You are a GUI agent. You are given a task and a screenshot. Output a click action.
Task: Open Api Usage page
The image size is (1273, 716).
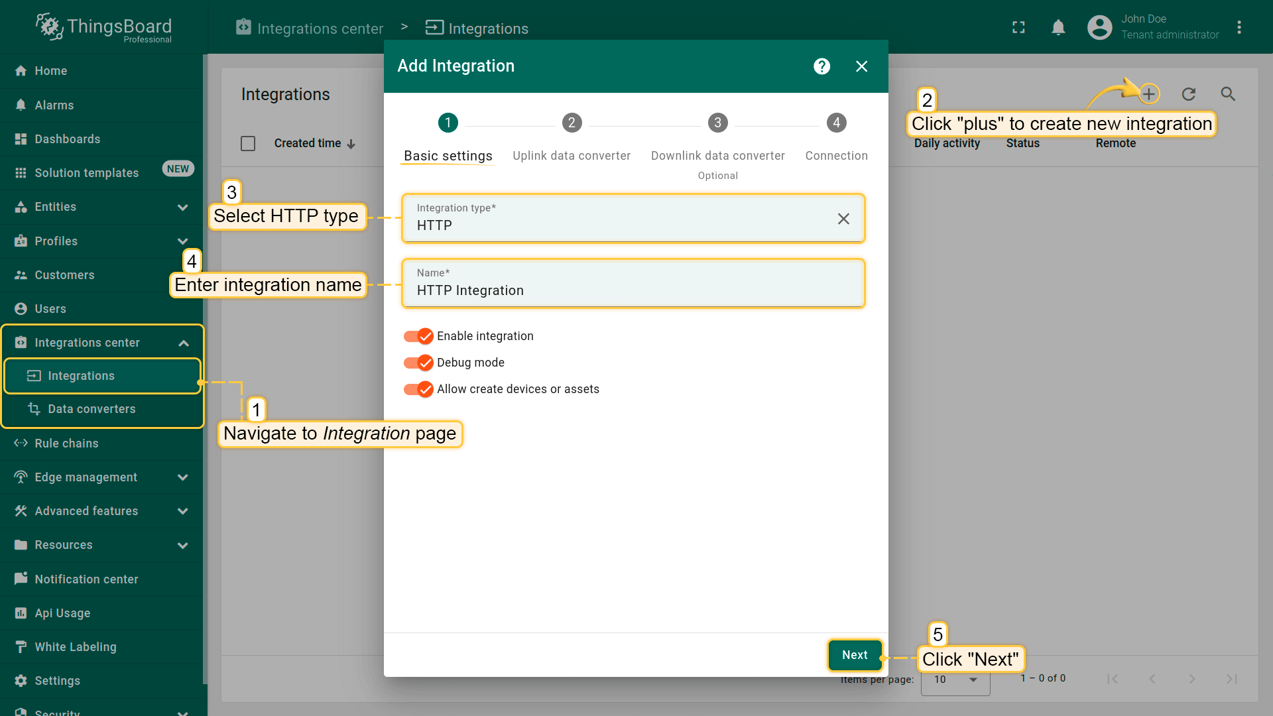[x=101, y=613]
